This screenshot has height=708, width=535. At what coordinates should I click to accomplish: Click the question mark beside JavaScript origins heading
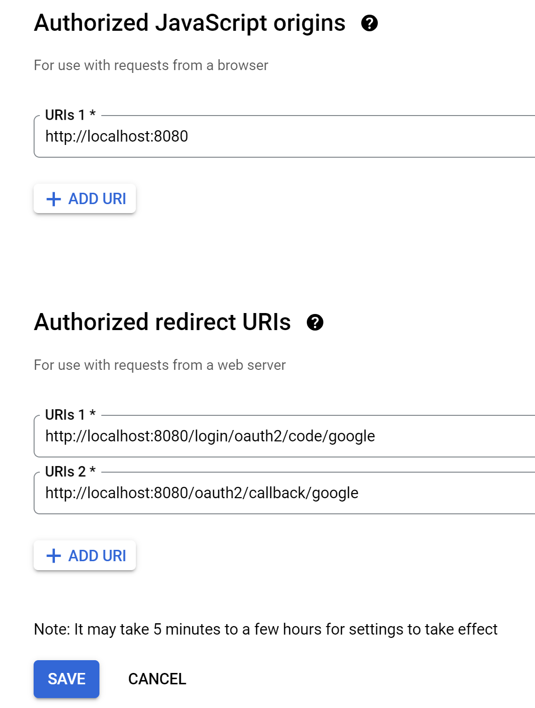[369, 23]
